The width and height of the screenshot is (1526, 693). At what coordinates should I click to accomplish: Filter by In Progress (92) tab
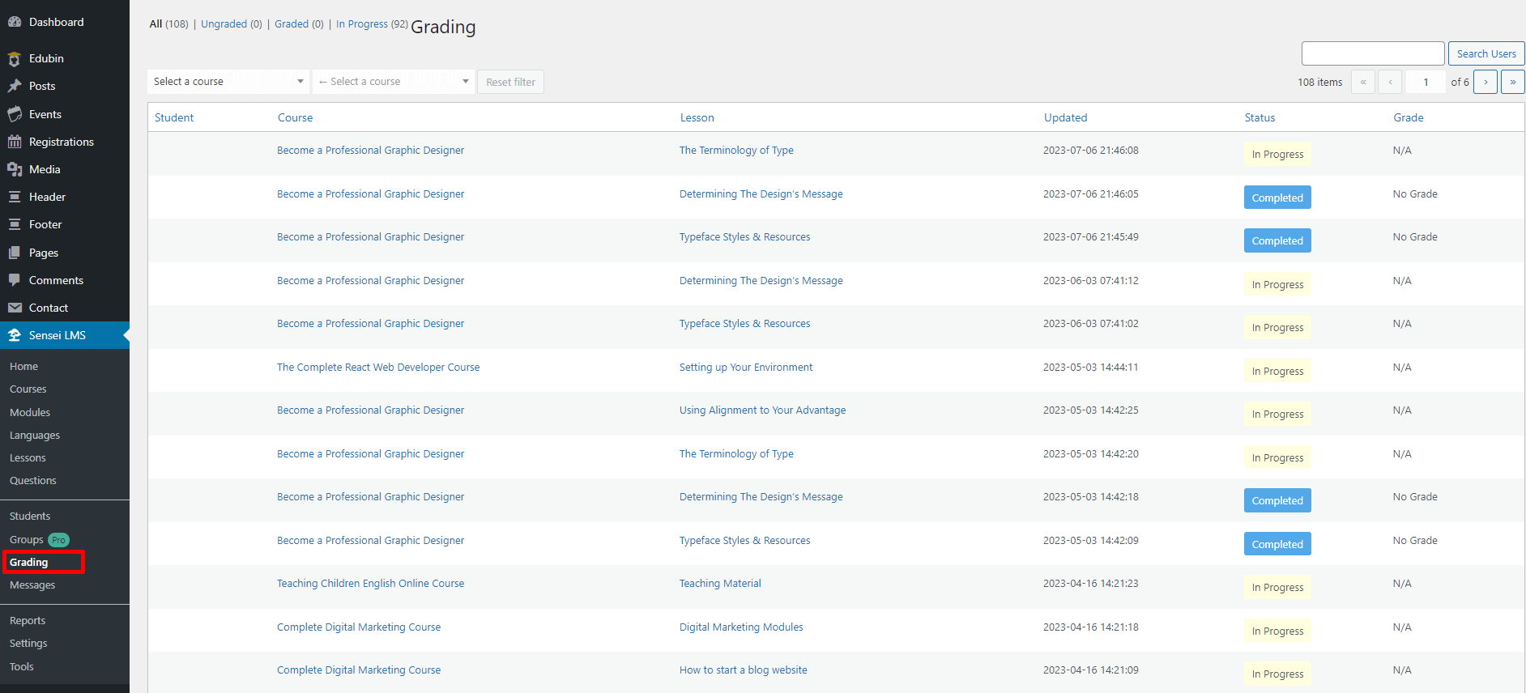point(371,24)
